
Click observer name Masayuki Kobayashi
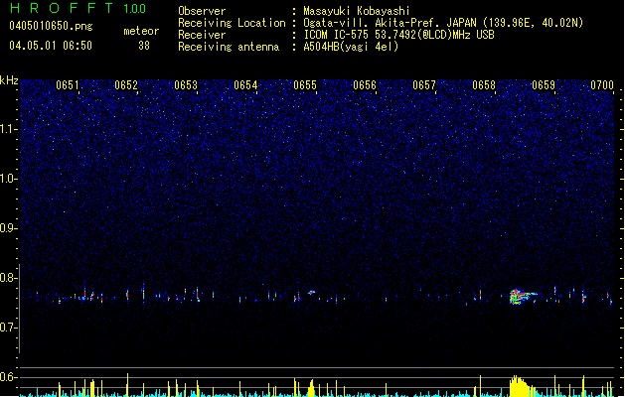pyautogui.click(x=357, y=11)
